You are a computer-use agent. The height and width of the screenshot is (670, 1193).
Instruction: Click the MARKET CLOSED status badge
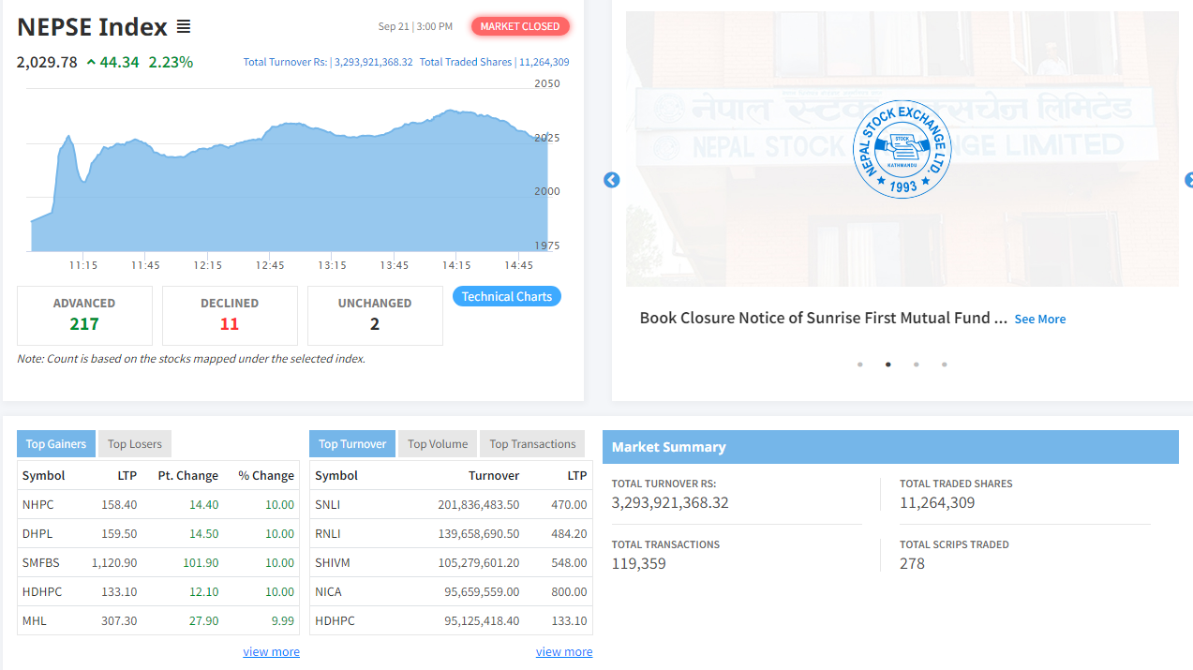tap(520, 26)
